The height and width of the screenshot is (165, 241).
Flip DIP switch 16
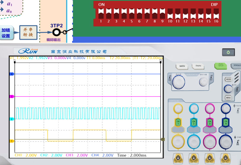pos(216,13)
